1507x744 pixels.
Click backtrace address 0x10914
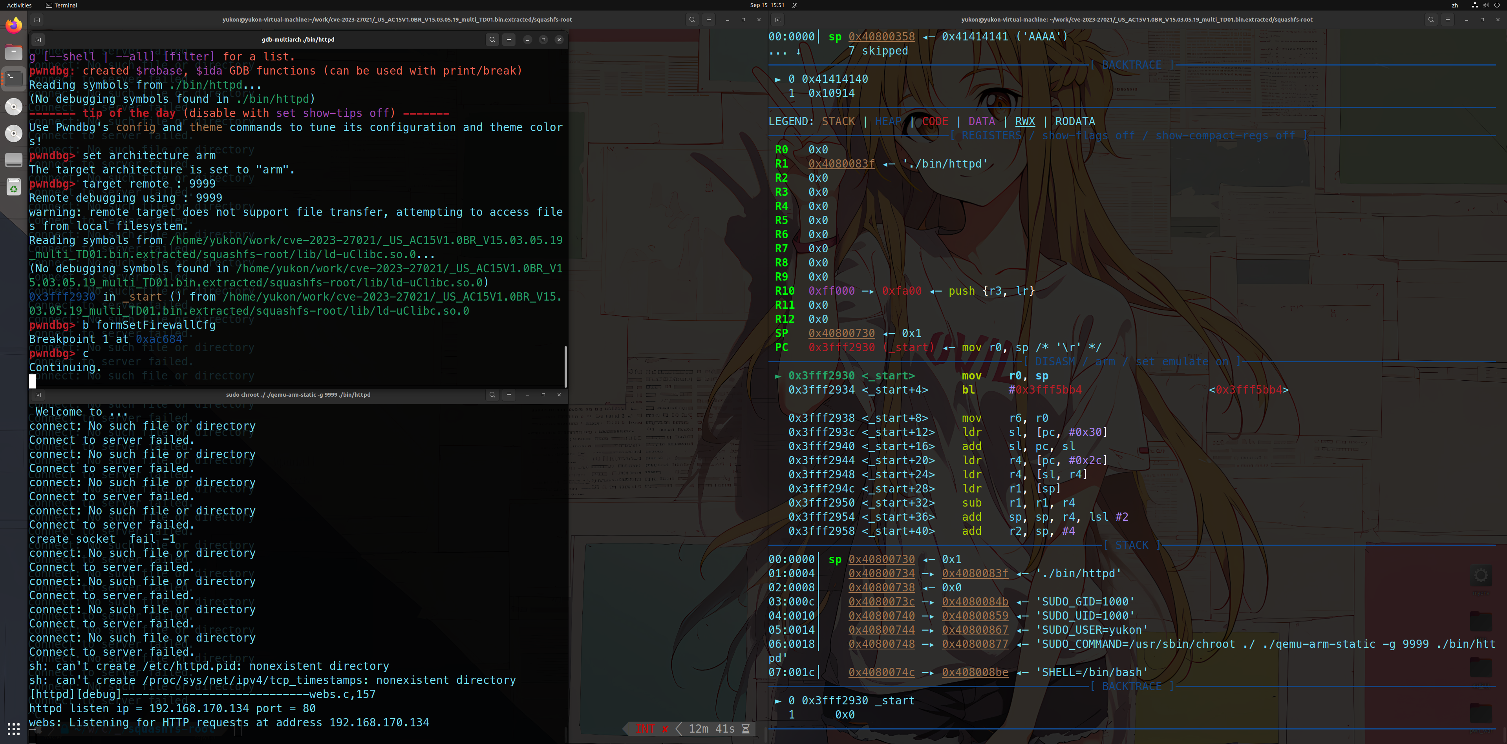click(x=831, y=93)
